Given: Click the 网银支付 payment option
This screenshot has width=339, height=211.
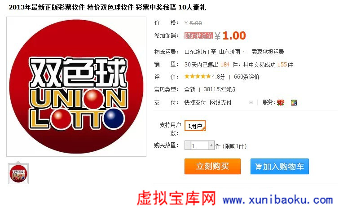Looking at the screenshot, I should click(x=220, y=102).
